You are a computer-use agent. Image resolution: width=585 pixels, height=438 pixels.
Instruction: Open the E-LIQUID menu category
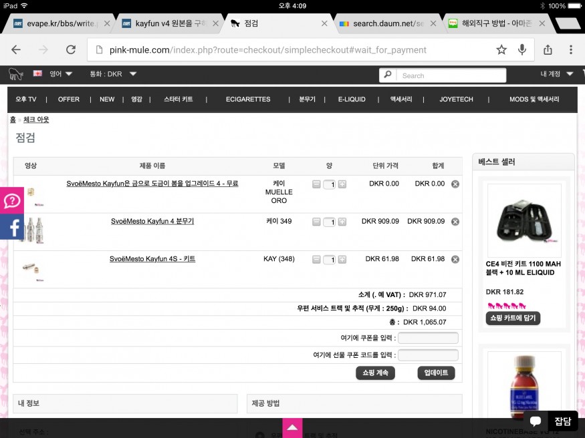pyautogui.click(x=352, y=99)
